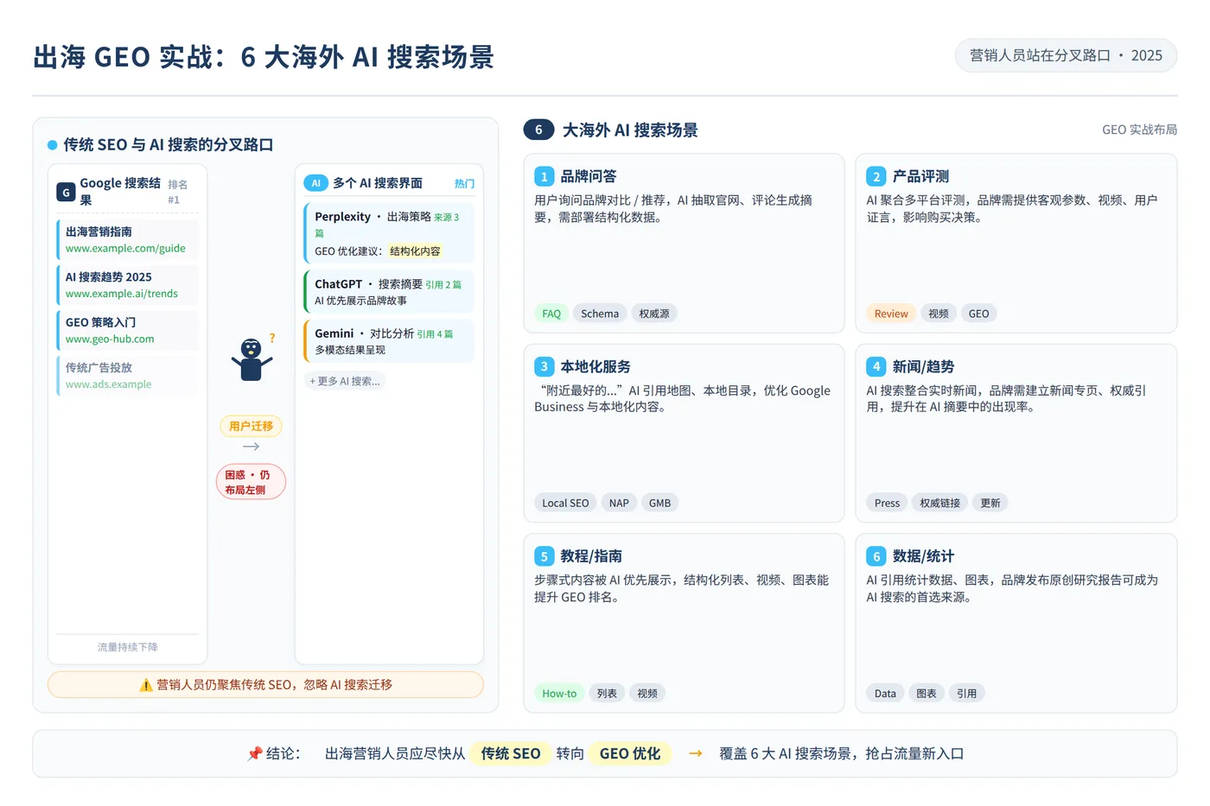This screenshot has width=1210, height=806.
Task: Open the www.example.ai/trends link
Action: click(122, 294)
